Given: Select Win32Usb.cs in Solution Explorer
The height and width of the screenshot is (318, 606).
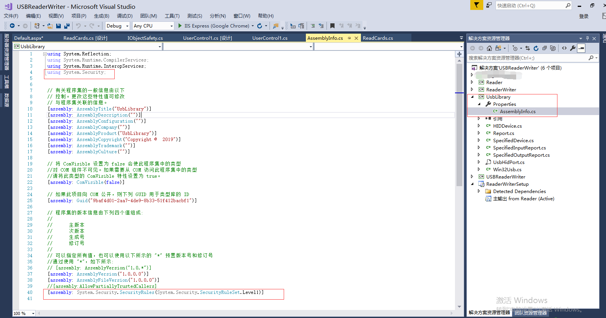Looking at the screenshot, I should 507,169.
